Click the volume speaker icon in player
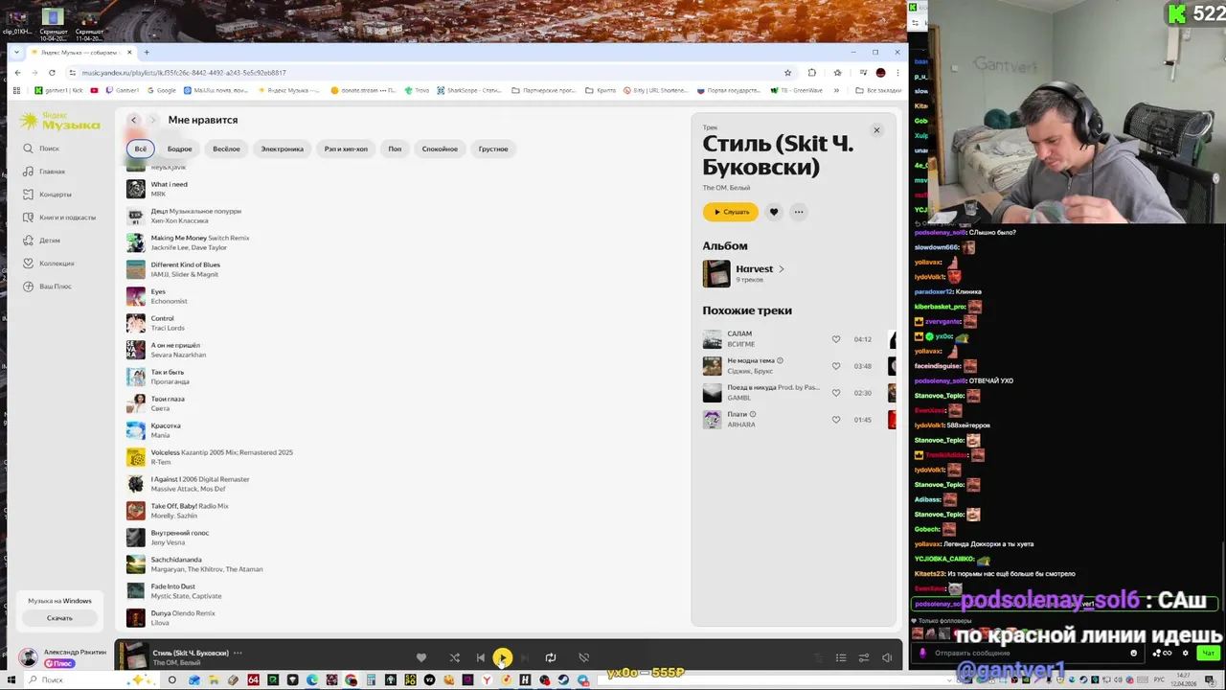Image resolution: width=1226 pixels, height=690 pixels. 887,657
